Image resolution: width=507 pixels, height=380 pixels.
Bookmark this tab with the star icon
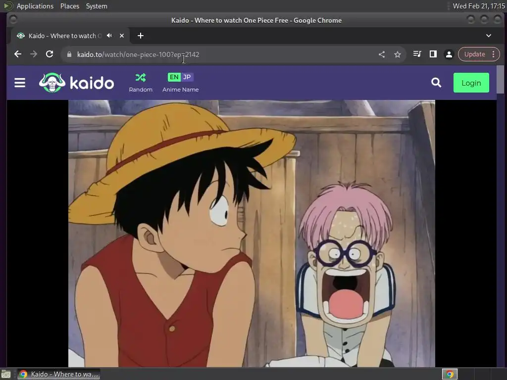click(x=398, y=54)
